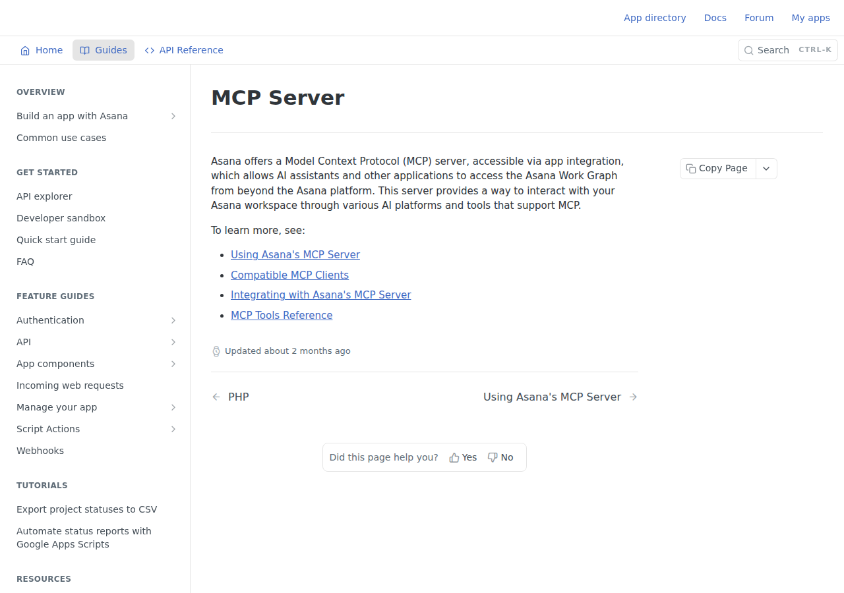The image size is (844, 593).
Task: Open MCP Tools Reference link
Action: pos(282,316)
